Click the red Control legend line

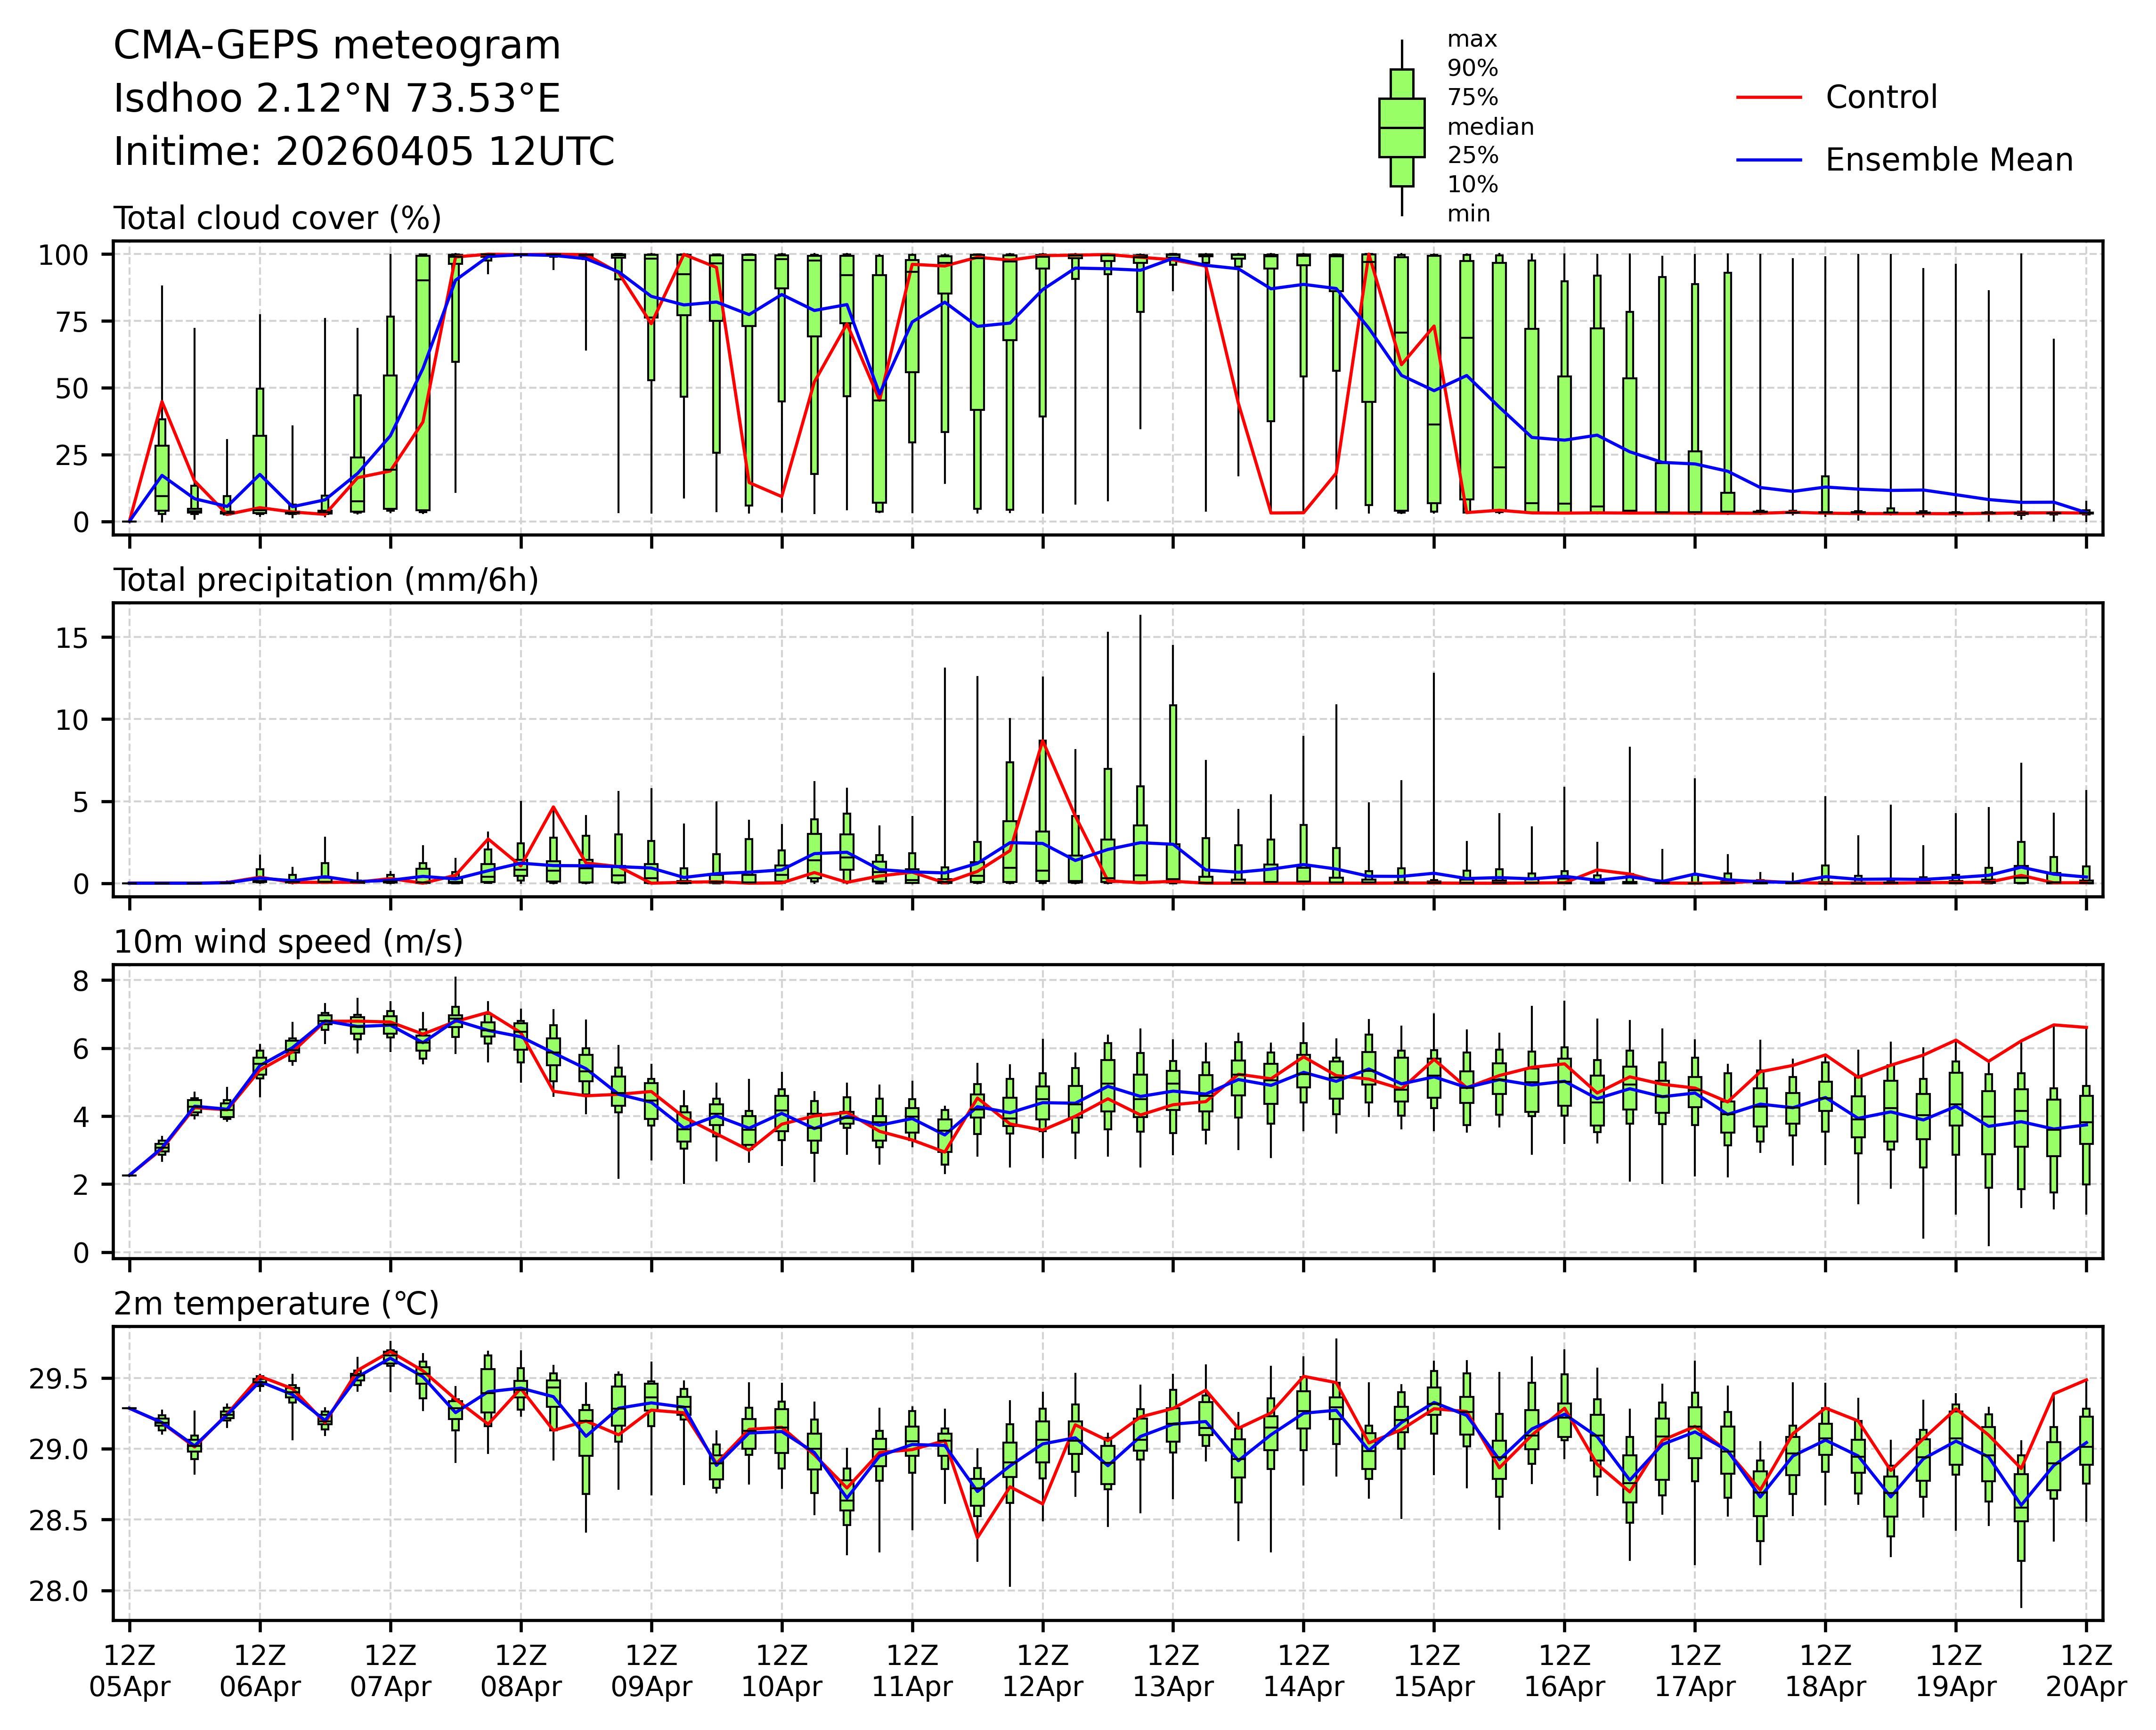[x=1769, y=98]
